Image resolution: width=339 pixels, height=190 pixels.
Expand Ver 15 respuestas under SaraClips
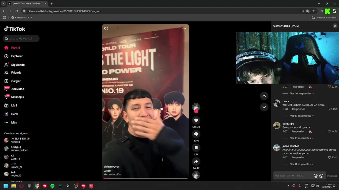pos(302,138)
